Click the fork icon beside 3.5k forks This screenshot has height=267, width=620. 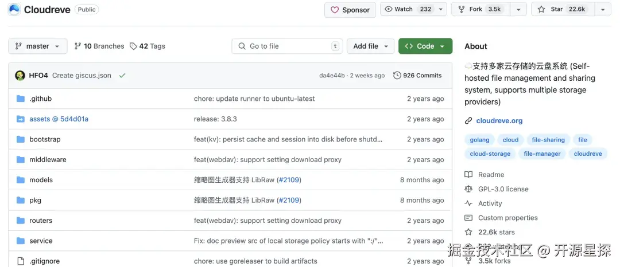pos(468,261)
